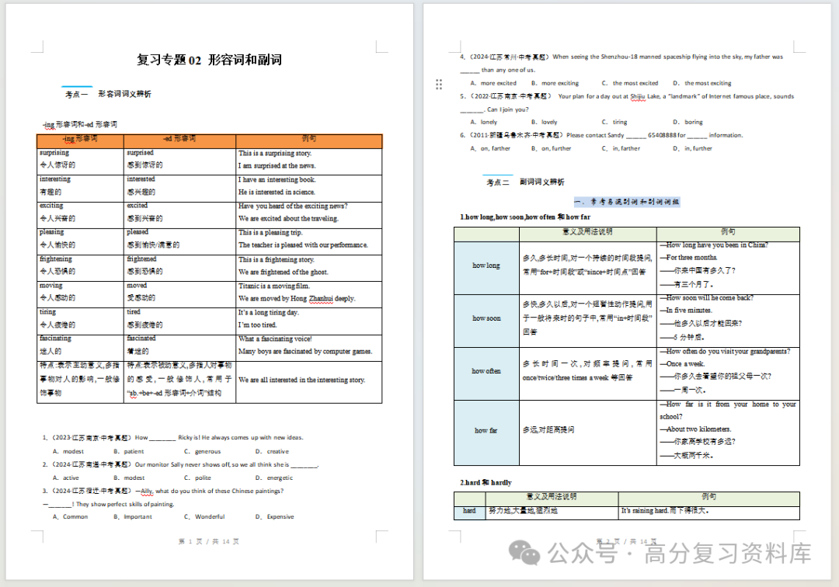Click the highlighted heading '一、常考易混副词和副词词组'
This screenshot has width=839, height=587.
tap(627, 202)
